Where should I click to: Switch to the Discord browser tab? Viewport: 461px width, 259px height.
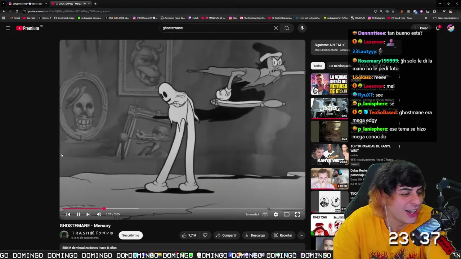click(x=28, y=4)
